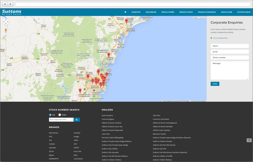Pick the Street View pegman icon
This screenshot has height=162, width=253.
[6, 30]
